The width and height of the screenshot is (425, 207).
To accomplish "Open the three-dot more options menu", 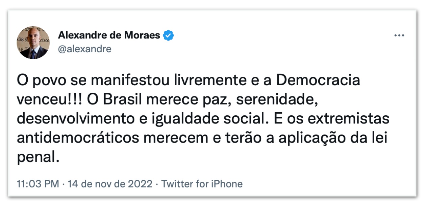I will coord(399,36).
